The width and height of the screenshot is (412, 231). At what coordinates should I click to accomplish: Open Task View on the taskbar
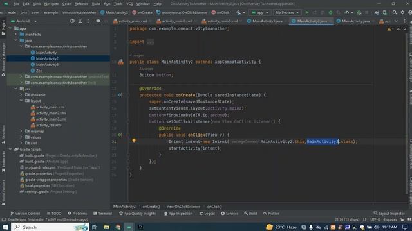coord(95,227)
